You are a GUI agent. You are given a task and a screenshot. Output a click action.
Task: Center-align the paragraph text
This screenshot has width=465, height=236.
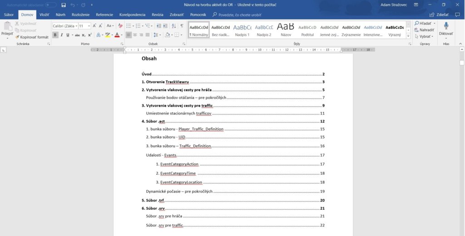(x=135, y=35)
